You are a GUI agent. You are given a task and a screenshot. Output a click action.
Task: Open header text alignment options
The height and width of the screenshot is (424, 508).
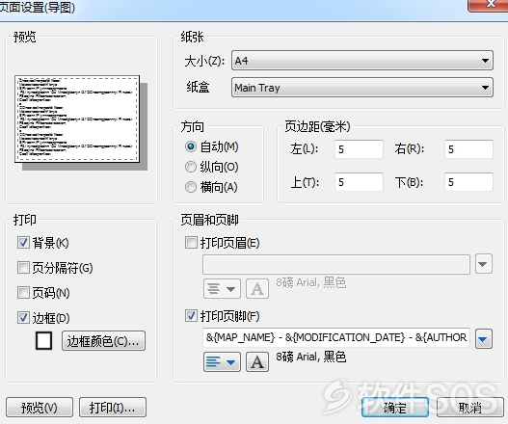coord(222,288)
